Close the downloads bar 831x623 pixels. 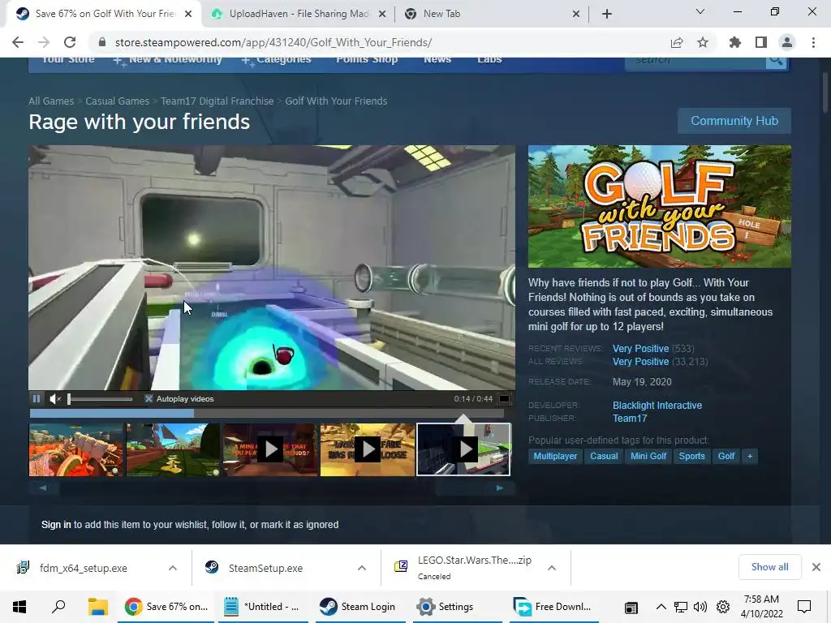tap(816, 567)
